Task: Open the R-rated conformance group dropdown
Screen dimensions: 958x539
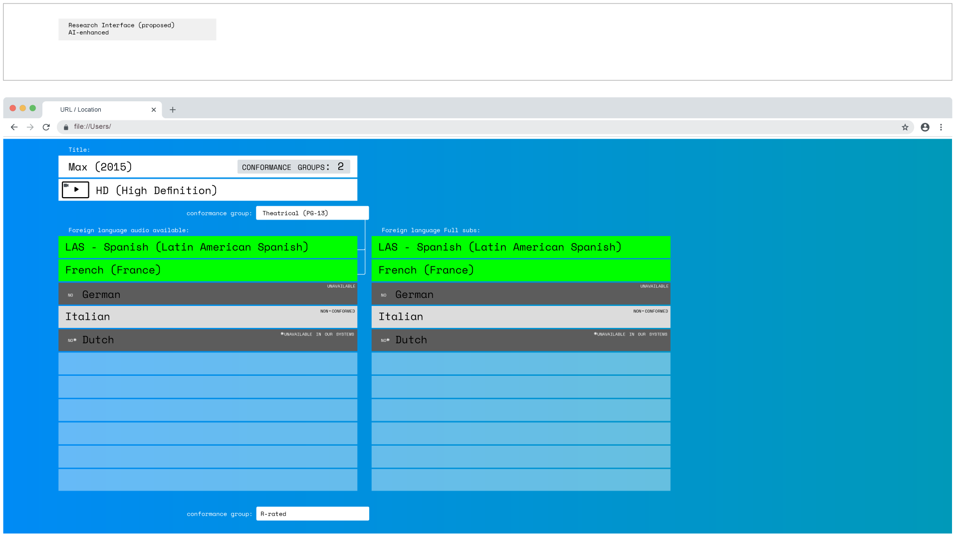Action: (x=312, y=514)
